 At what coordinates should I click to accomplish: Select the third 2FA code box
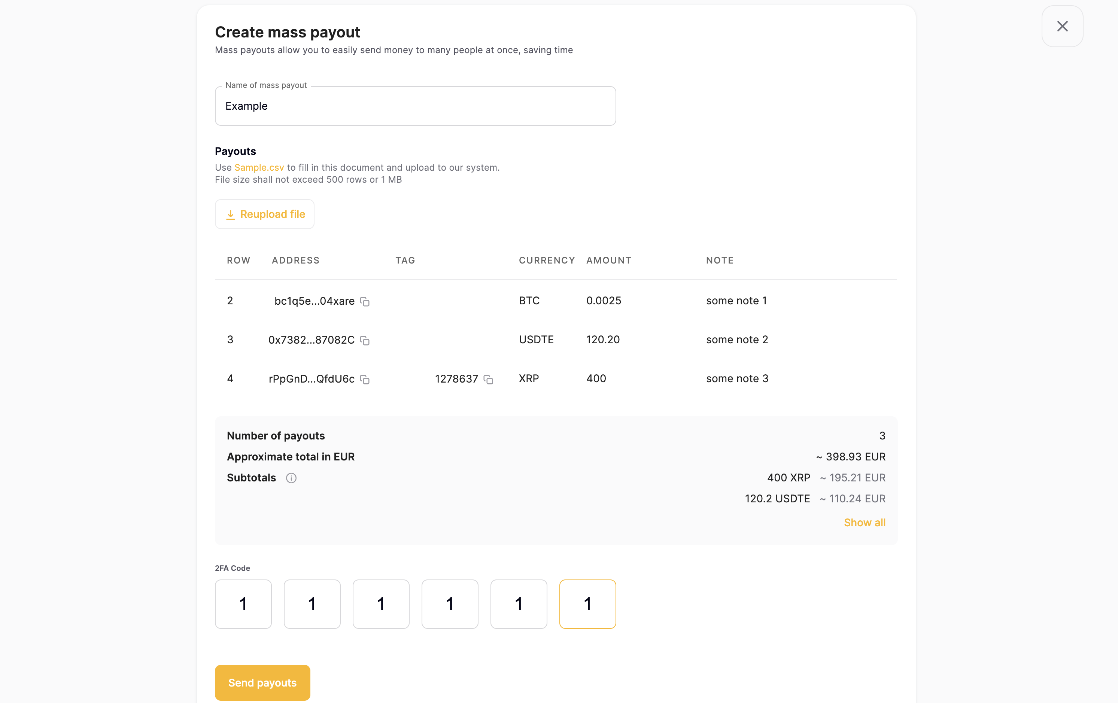[x=381, y=604]
